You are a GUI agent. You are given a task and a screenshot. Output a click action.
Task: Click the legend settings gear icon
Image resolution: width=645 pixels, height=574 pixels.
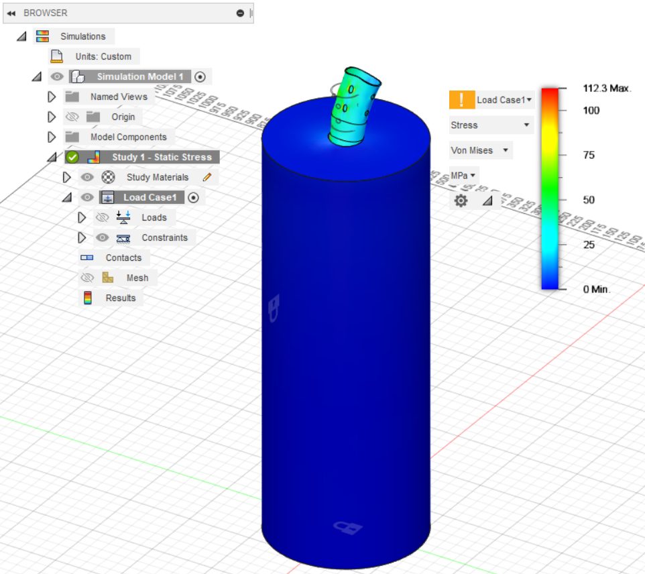(x=461, y=200)
